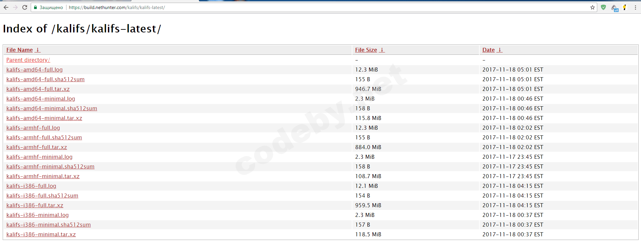
Task: Select the '154 B' file size
Action: pos(362,196)
